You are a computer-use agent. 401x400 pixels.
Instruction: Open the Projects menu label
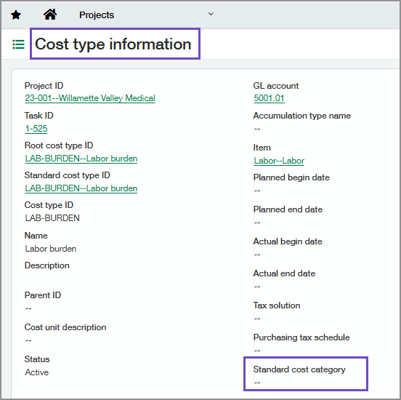tap(97, 15)
